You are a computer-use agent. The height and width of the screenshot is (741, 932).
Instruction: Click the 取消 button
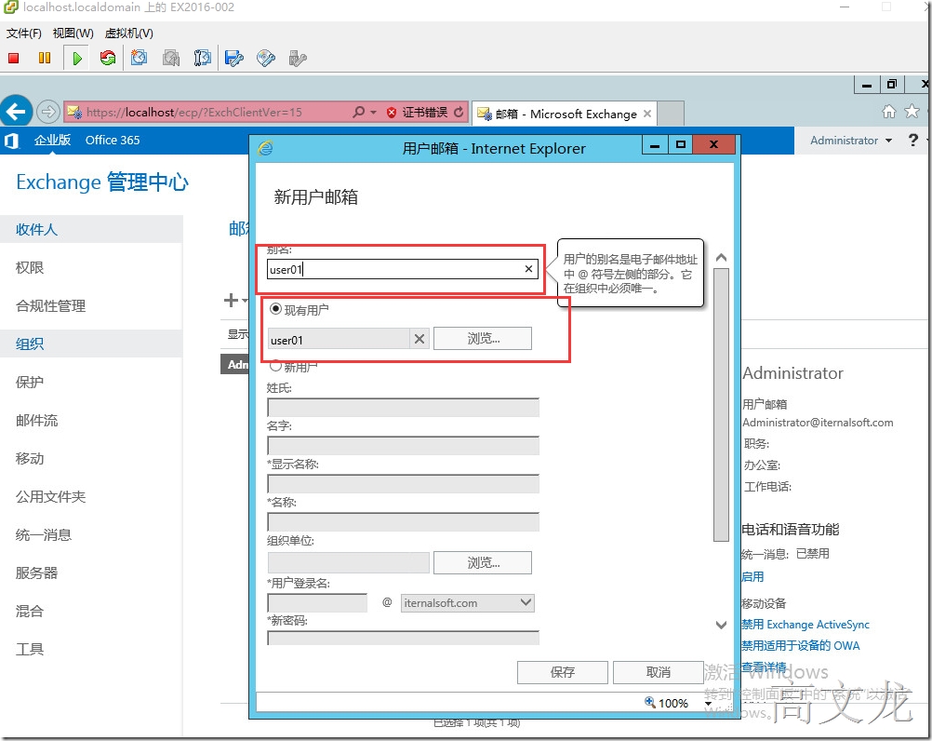[x=658, y=672]
